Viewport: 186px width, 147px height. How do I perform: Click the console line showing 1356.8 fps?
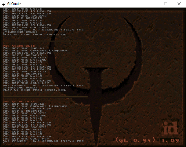click(x=43, y=30)
